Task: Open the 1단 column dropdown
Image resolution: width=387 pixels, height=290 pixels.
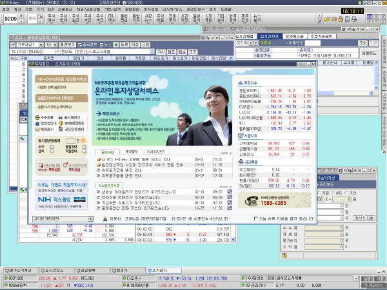Action: point(55,44)
